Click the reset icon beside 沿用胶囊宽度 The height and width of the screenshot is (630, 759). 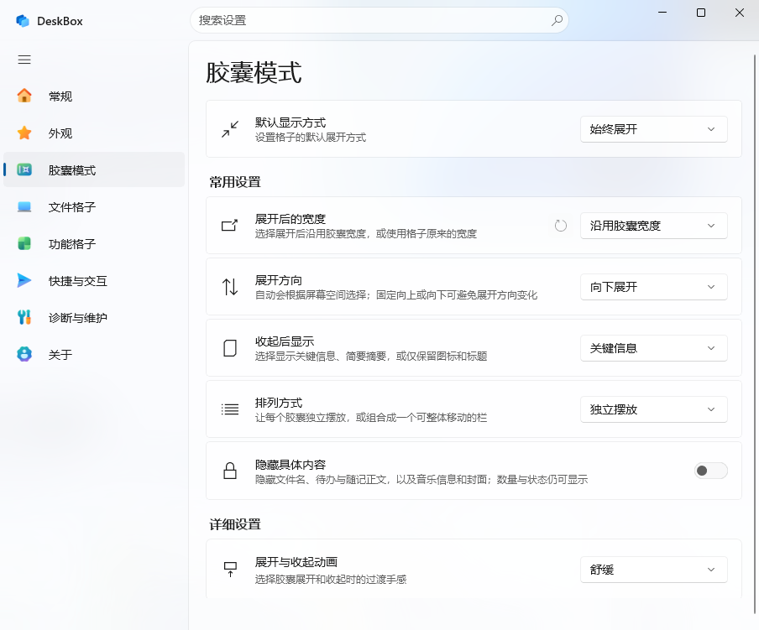(561, 226)
